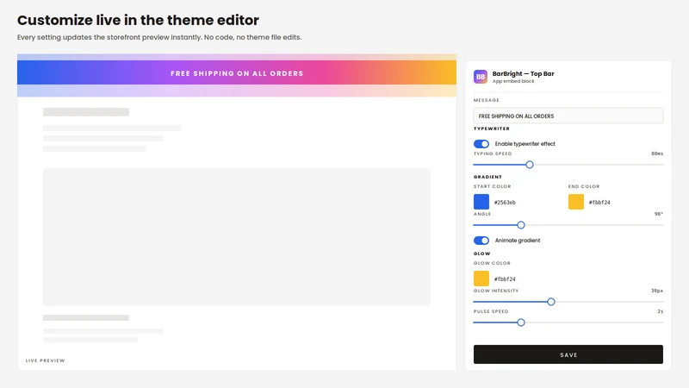Viewport: 689px width, 388px height.
Task: Toggle the Animate gradient switch
Action: pos(481,241)
